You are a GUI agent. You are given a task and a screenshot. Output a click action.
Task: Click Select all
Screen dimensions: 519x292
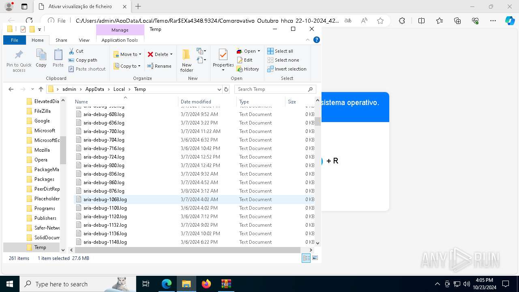(280, 51)
